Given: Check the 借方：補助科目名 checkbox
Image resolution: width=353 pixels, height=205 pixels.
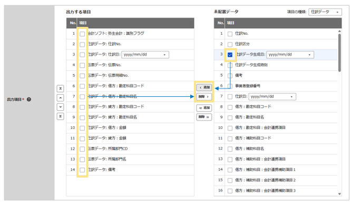Looking at the screenshot, I should [x=230, y=149].
